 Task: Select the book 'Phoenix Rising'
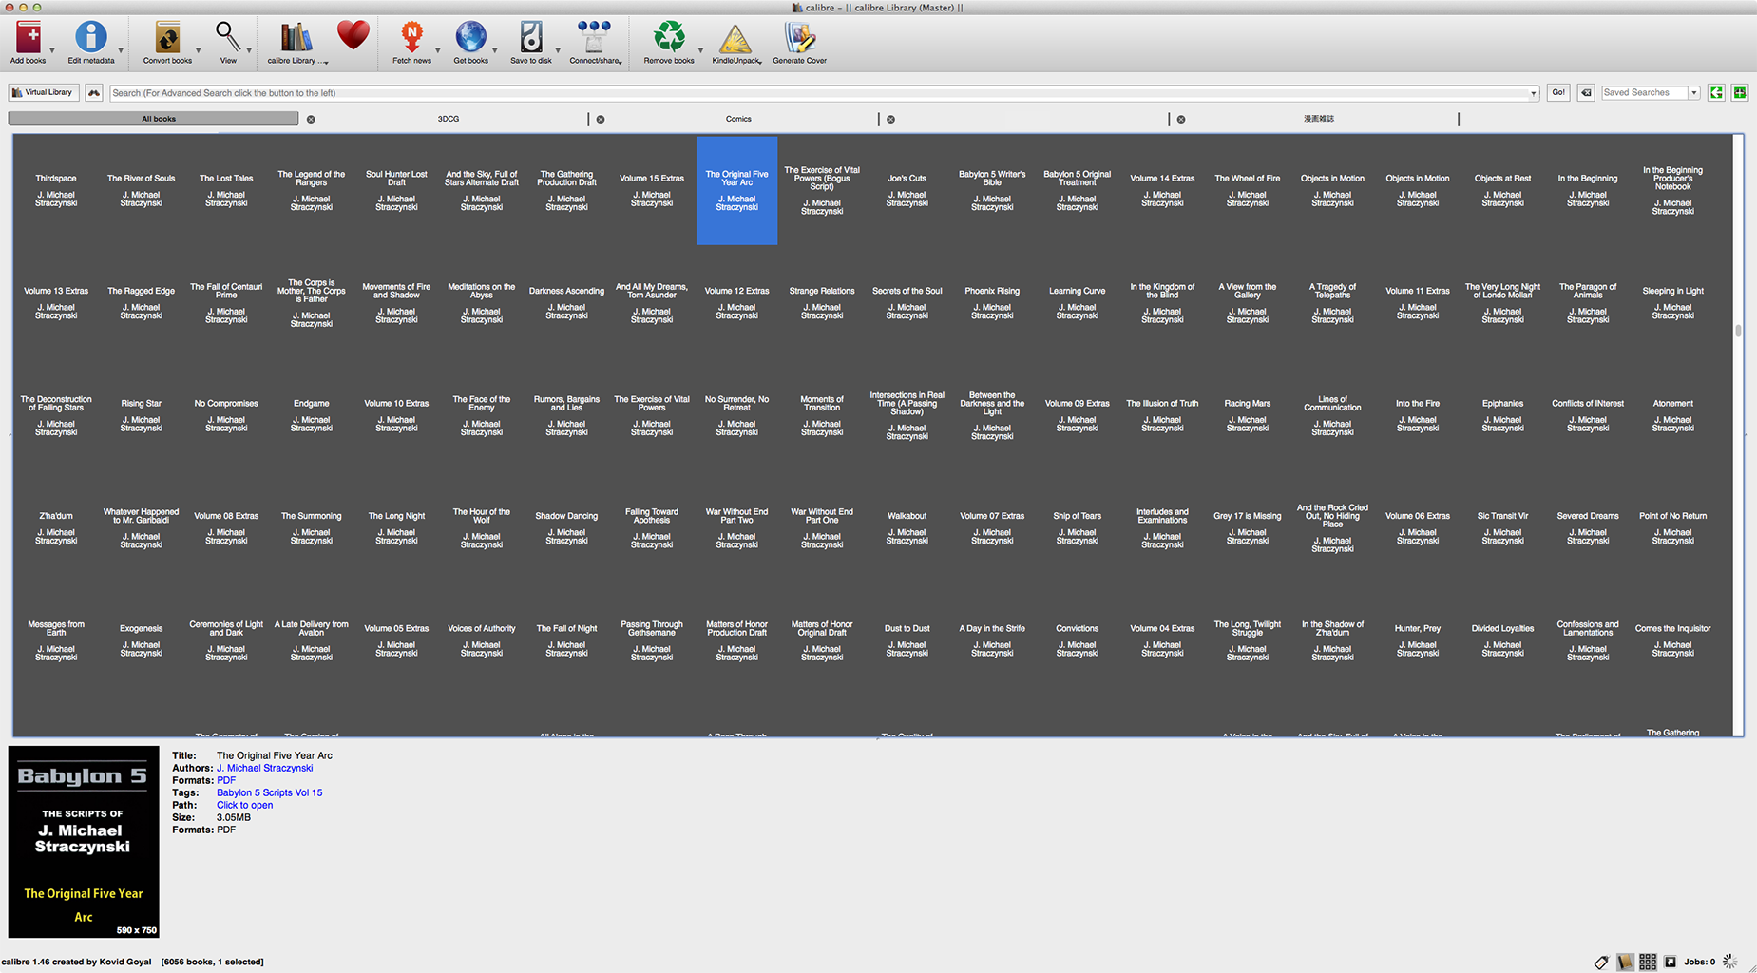pos(992,303)
